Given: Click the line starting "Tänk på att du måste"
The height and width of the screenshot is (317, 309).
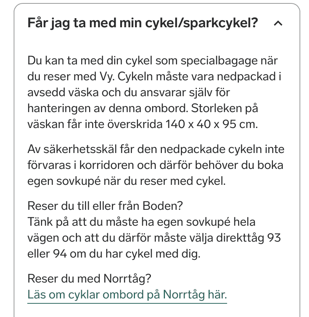Looking at the screenshot, I should point(141,222).
